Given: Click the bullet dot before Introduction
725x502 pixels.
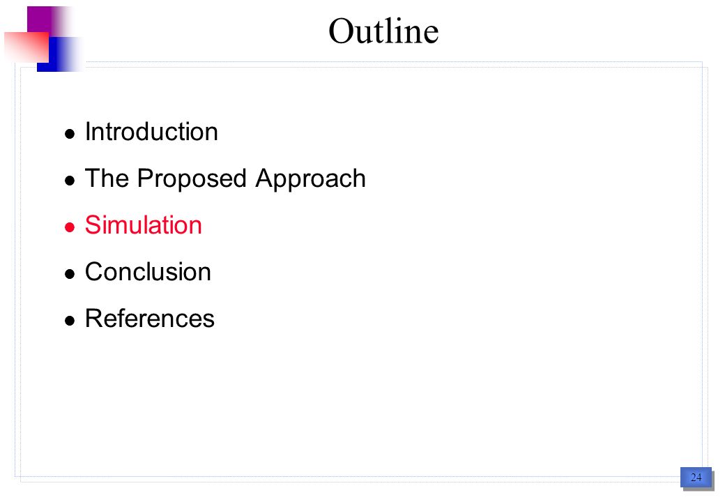Looking at the screenshot, I should (x=70, y=134).
